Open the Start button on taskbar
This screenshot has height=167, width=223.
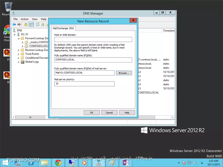pos(5,163)
